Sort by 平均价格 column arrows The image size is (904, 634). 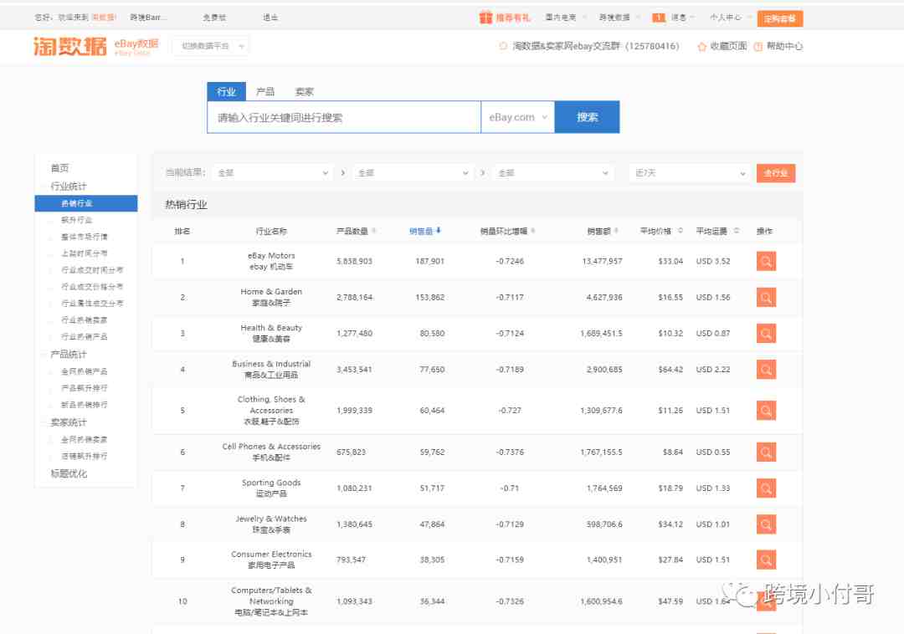681,231
